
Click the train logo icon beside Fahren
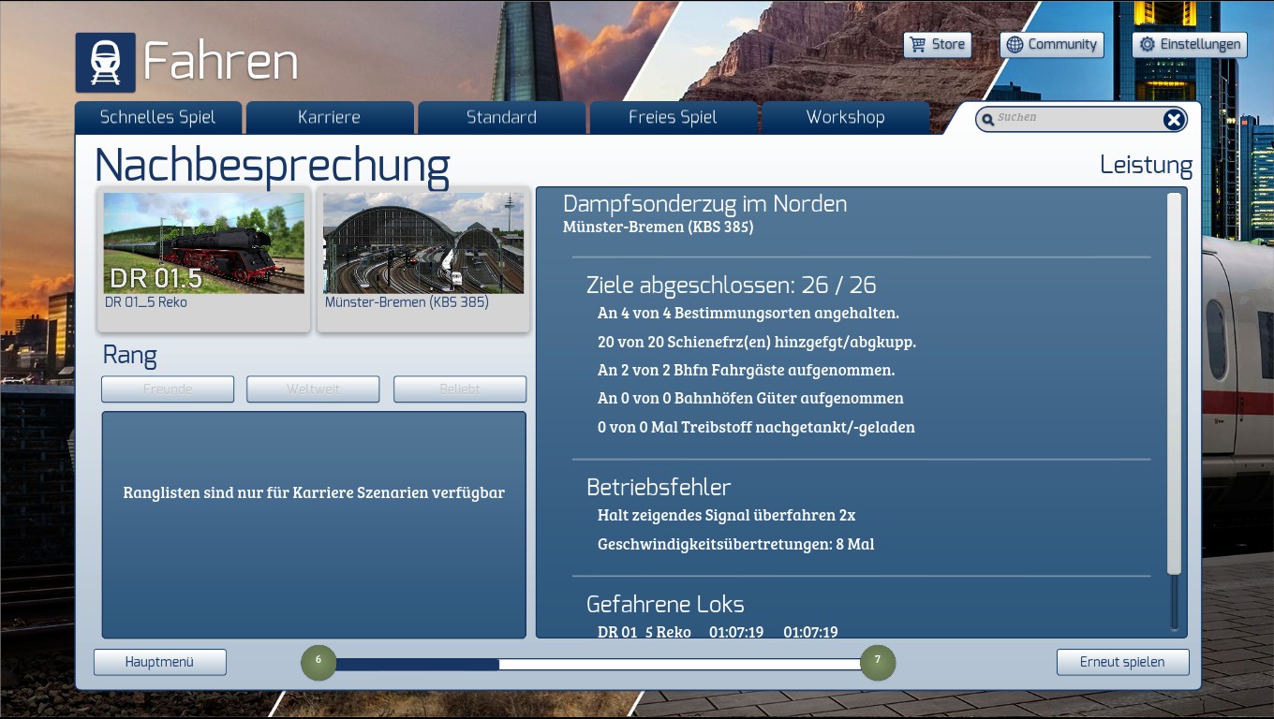click(x=105, y=63)
